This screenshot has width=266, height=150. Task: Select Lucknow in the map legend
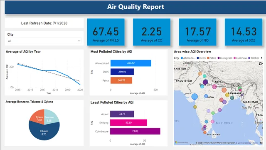coord(240,58)
